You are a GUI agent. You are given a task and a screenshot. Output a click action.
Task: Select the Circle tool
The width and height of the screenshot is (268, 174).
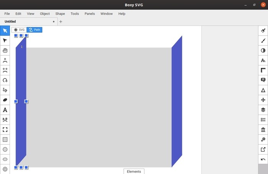coord(5,150)
